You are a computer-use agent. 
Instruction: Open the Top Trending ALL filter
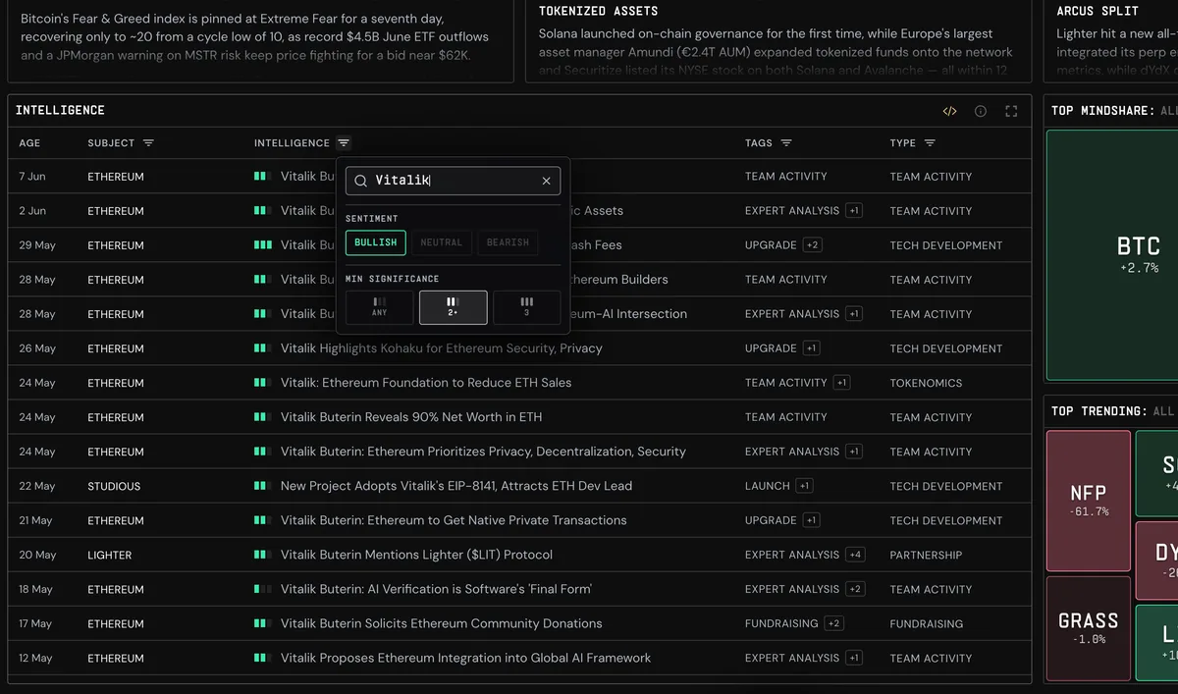1164,411
